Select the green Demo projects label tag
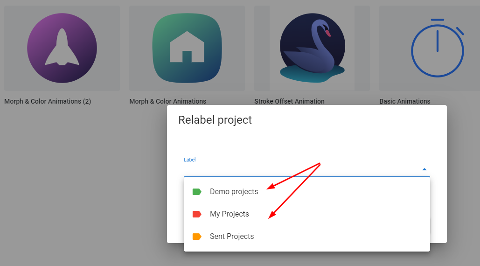 point(197,192)
